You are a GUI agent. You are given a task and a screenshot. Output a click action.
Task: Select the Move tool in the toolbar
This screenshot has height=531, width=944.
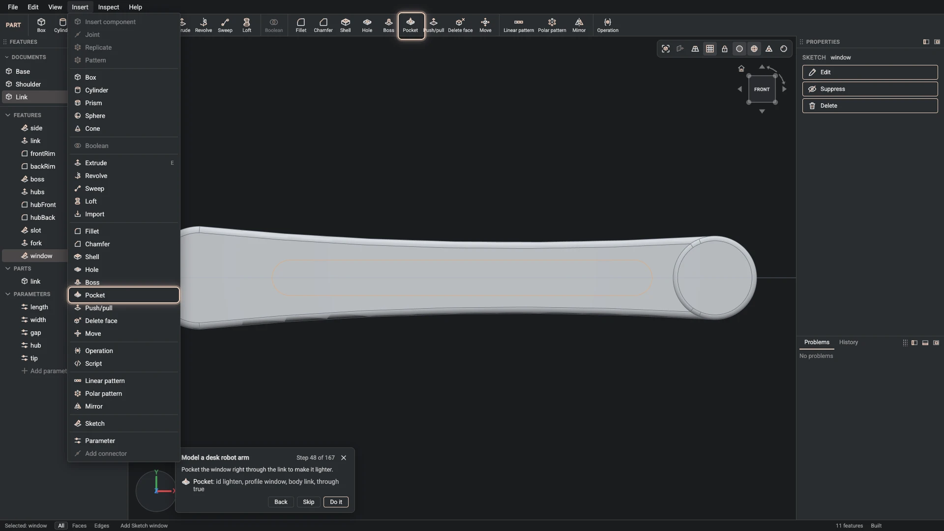click(x=485, y=26)
